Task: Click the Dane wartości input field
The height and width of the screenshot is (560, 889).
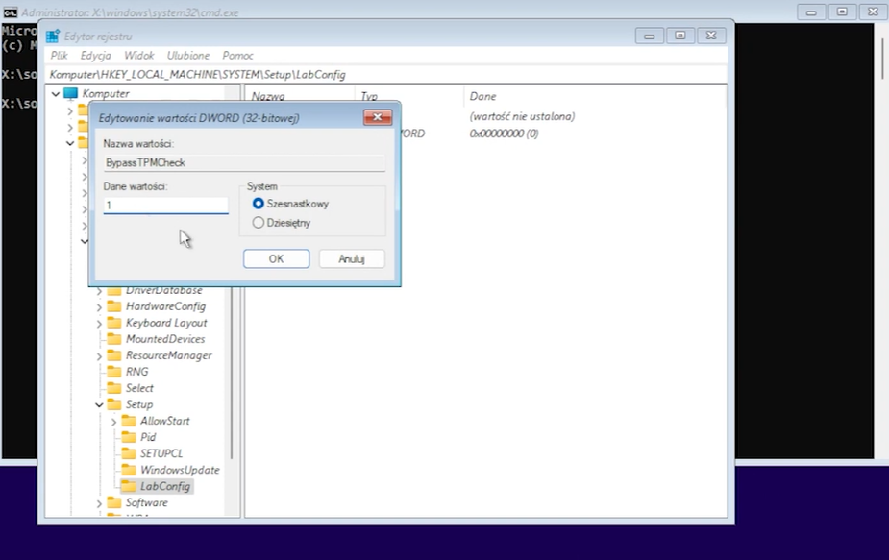Action: click(x=165, y=206)
